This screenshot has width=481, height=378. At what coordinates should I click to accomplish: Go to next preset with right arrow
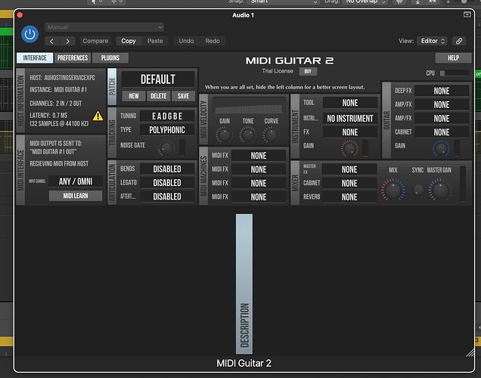coord(68,41)
